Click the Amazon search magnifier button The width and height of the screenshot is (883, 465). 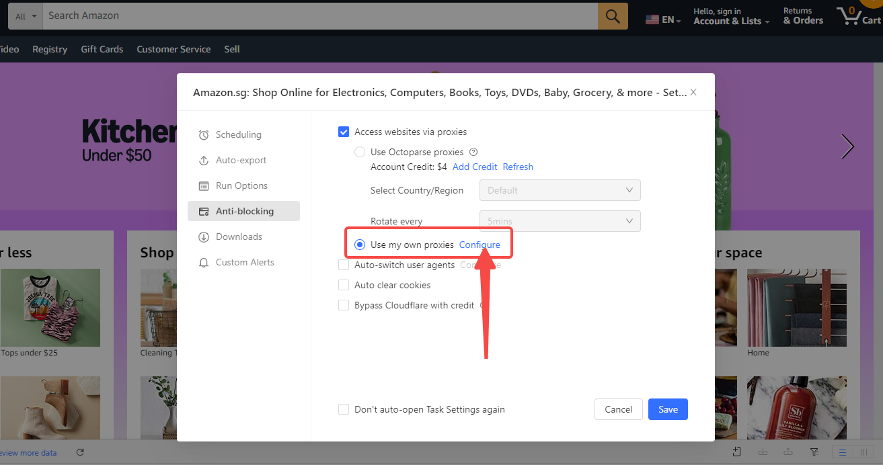point(613,16)
